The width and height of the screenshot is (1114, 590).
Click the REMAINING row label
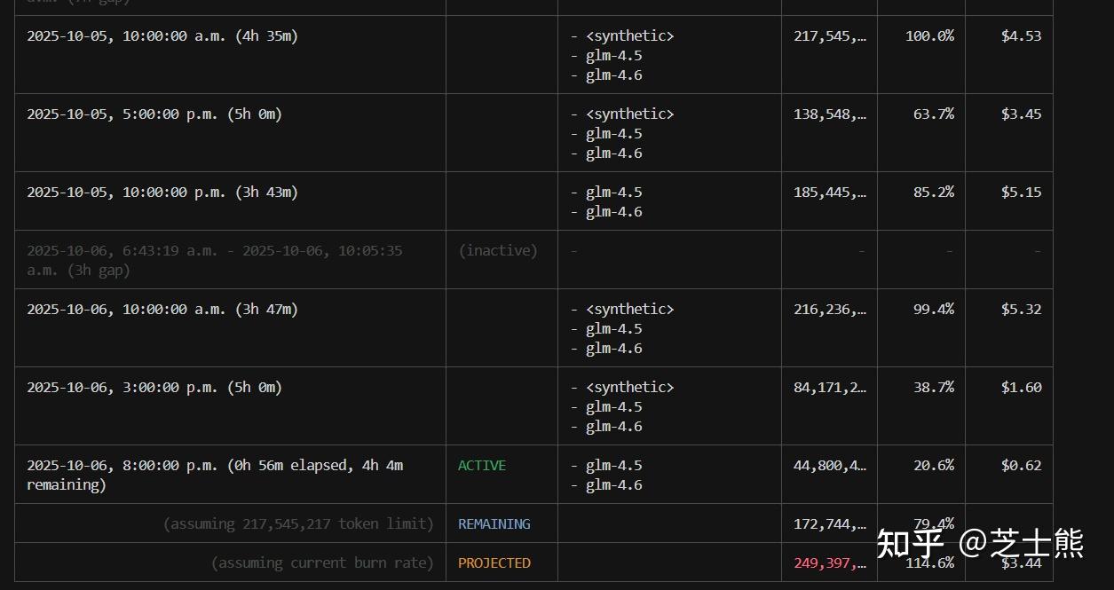[x=494, y=524]
